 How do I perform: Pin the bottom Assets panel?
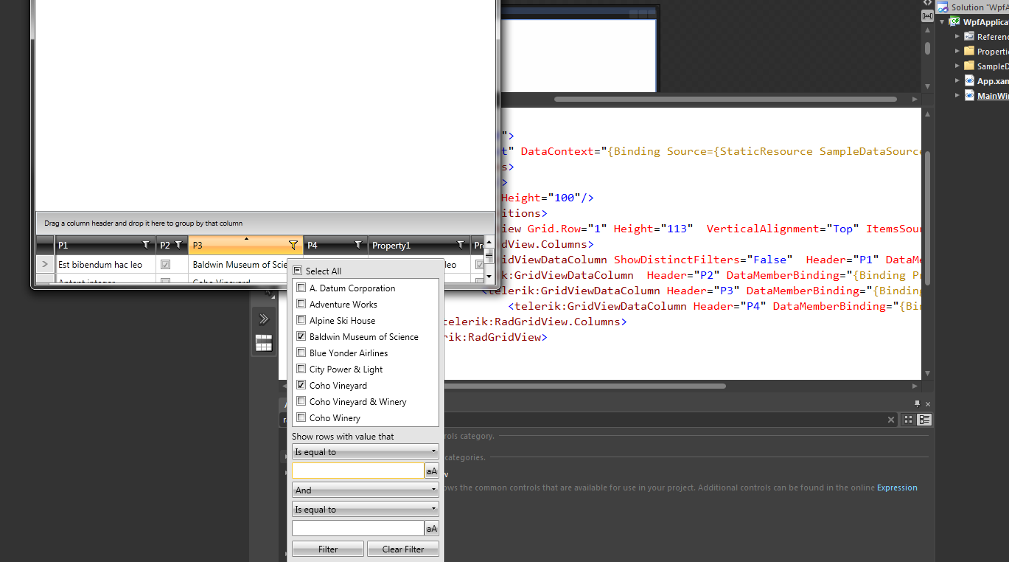click(x=918, y=403)
